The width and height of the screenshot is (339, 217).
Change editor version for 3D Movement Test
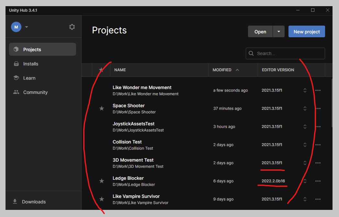click(x=305, y=163)
